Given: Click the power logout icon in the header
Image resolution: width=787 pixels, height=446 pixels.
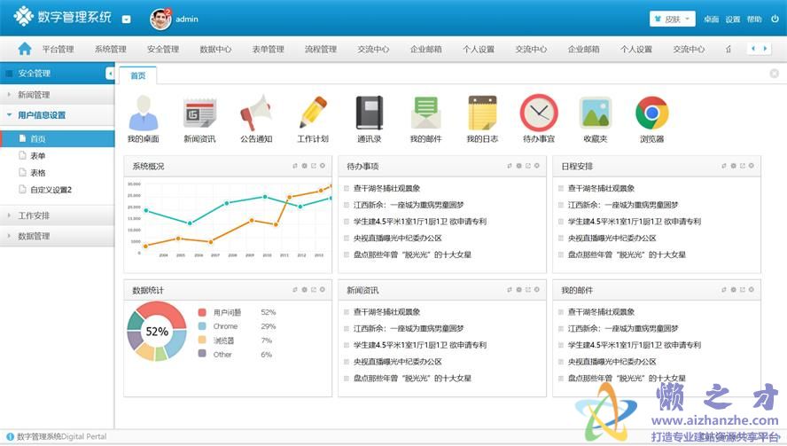Looking at the screenshot, I should click(775, 19).
